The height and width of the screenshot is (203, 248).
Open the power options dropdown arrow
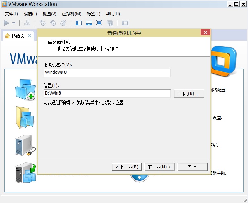tap(14, 23)
